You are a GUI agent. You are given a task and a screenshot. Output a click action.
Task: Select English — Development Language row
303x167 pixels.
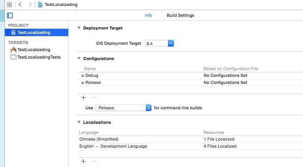[x=190, y=146]
